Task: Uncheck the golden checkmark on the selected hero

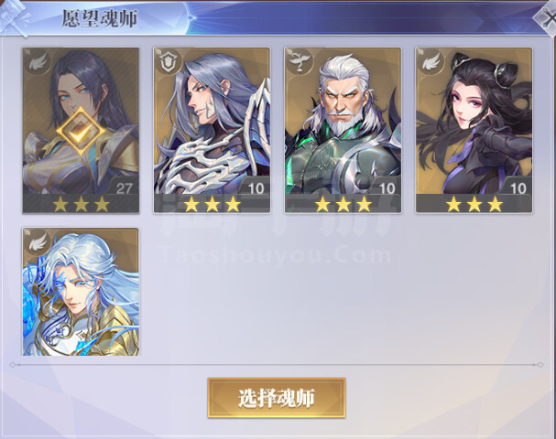Action: pos(81,131)
